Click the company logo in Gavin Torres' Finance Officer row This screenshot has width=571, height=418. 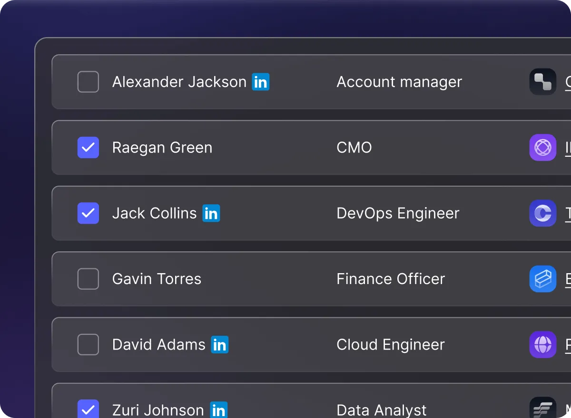point(542,279)
